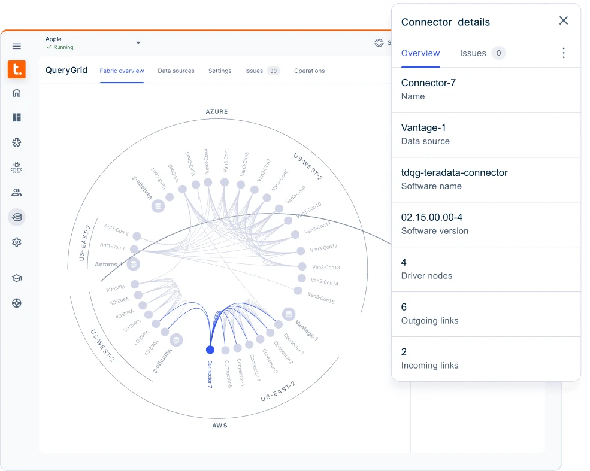
Task: Click the graduation cap learning icon
Action: pyautogui.click(x=17, y=278)
